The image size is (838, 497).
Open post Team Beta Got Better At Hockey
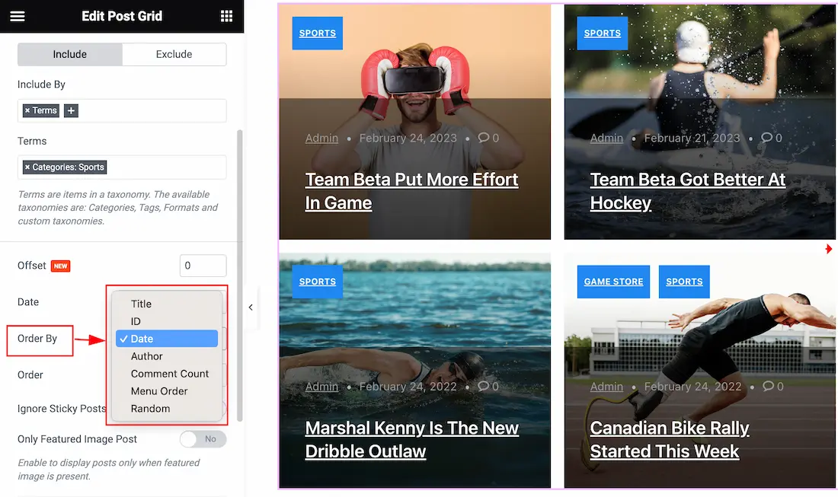coord(688,191)
